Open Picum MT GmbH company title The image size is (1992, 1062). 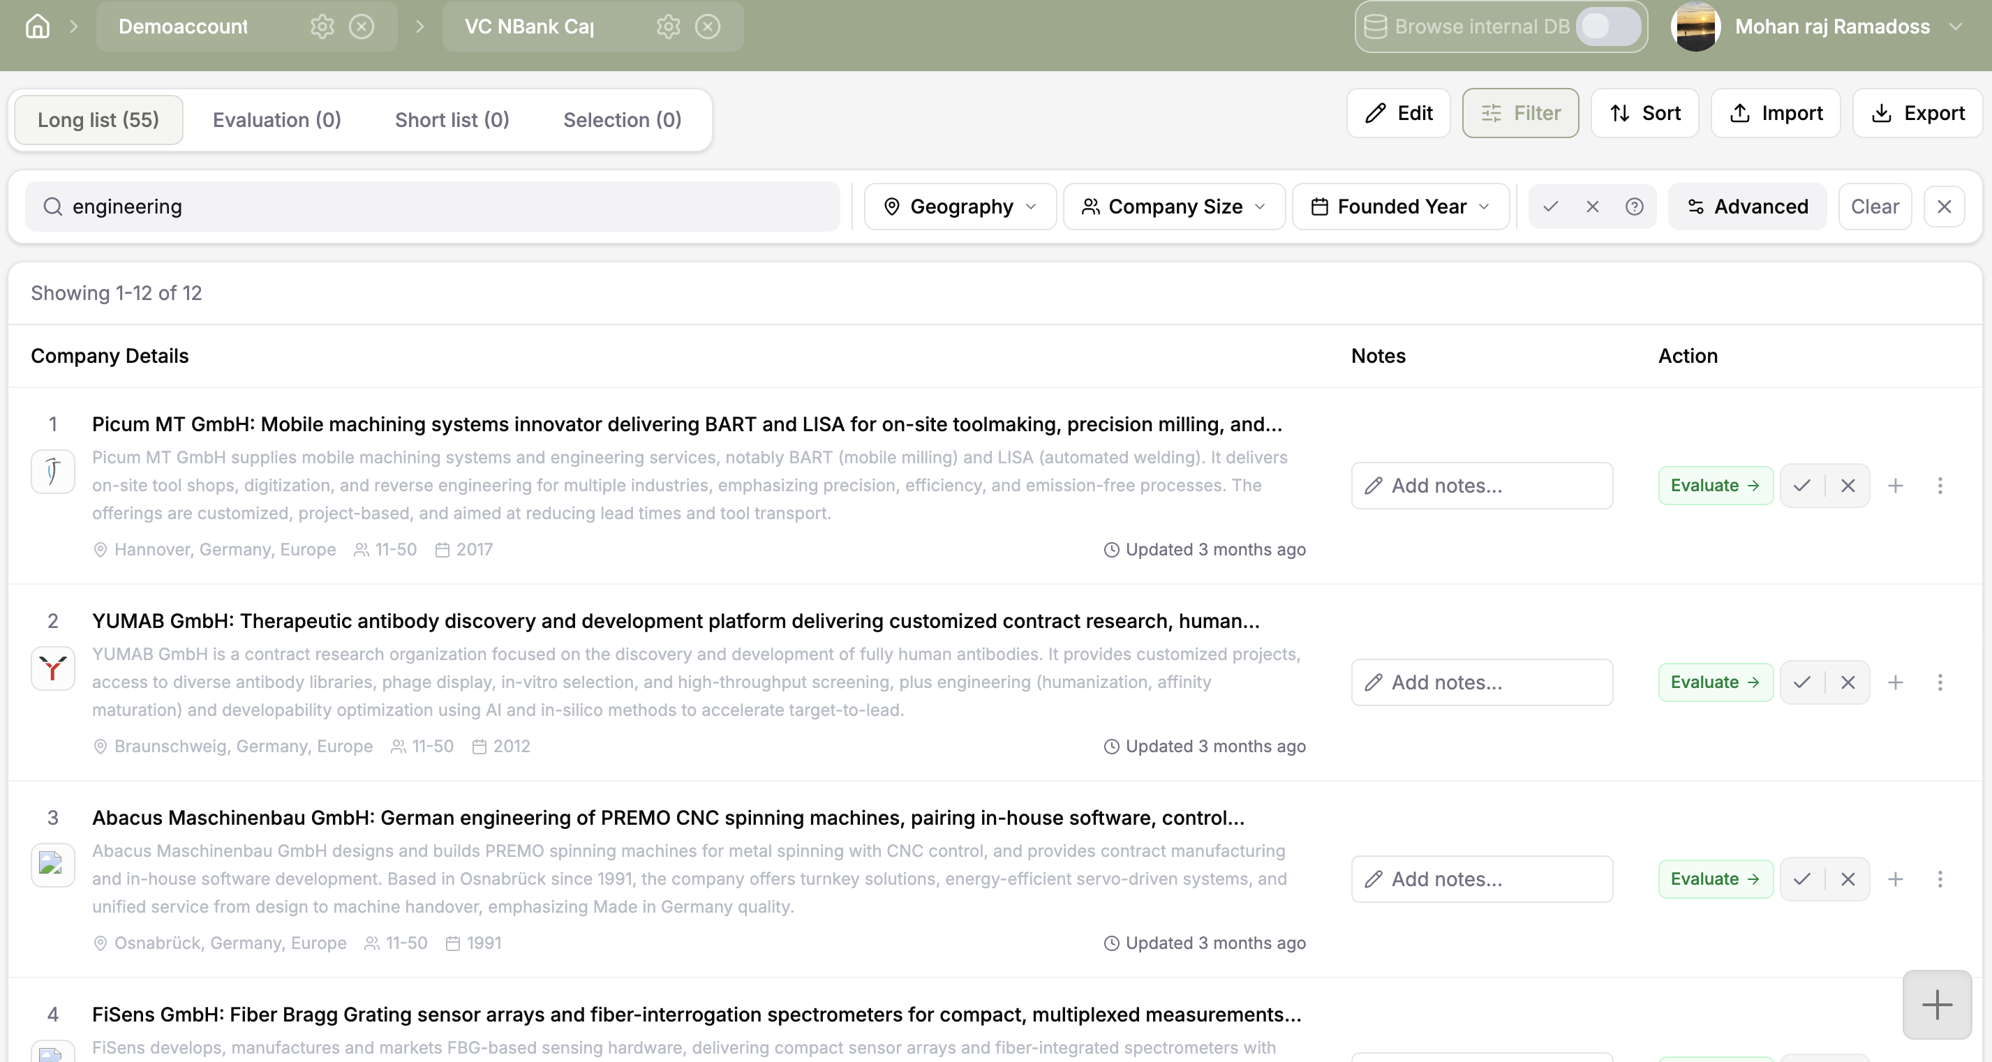pos(687,424)
